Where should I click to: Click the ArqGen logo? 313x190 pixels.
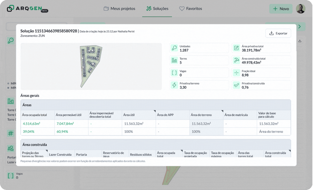pos(27,9)
